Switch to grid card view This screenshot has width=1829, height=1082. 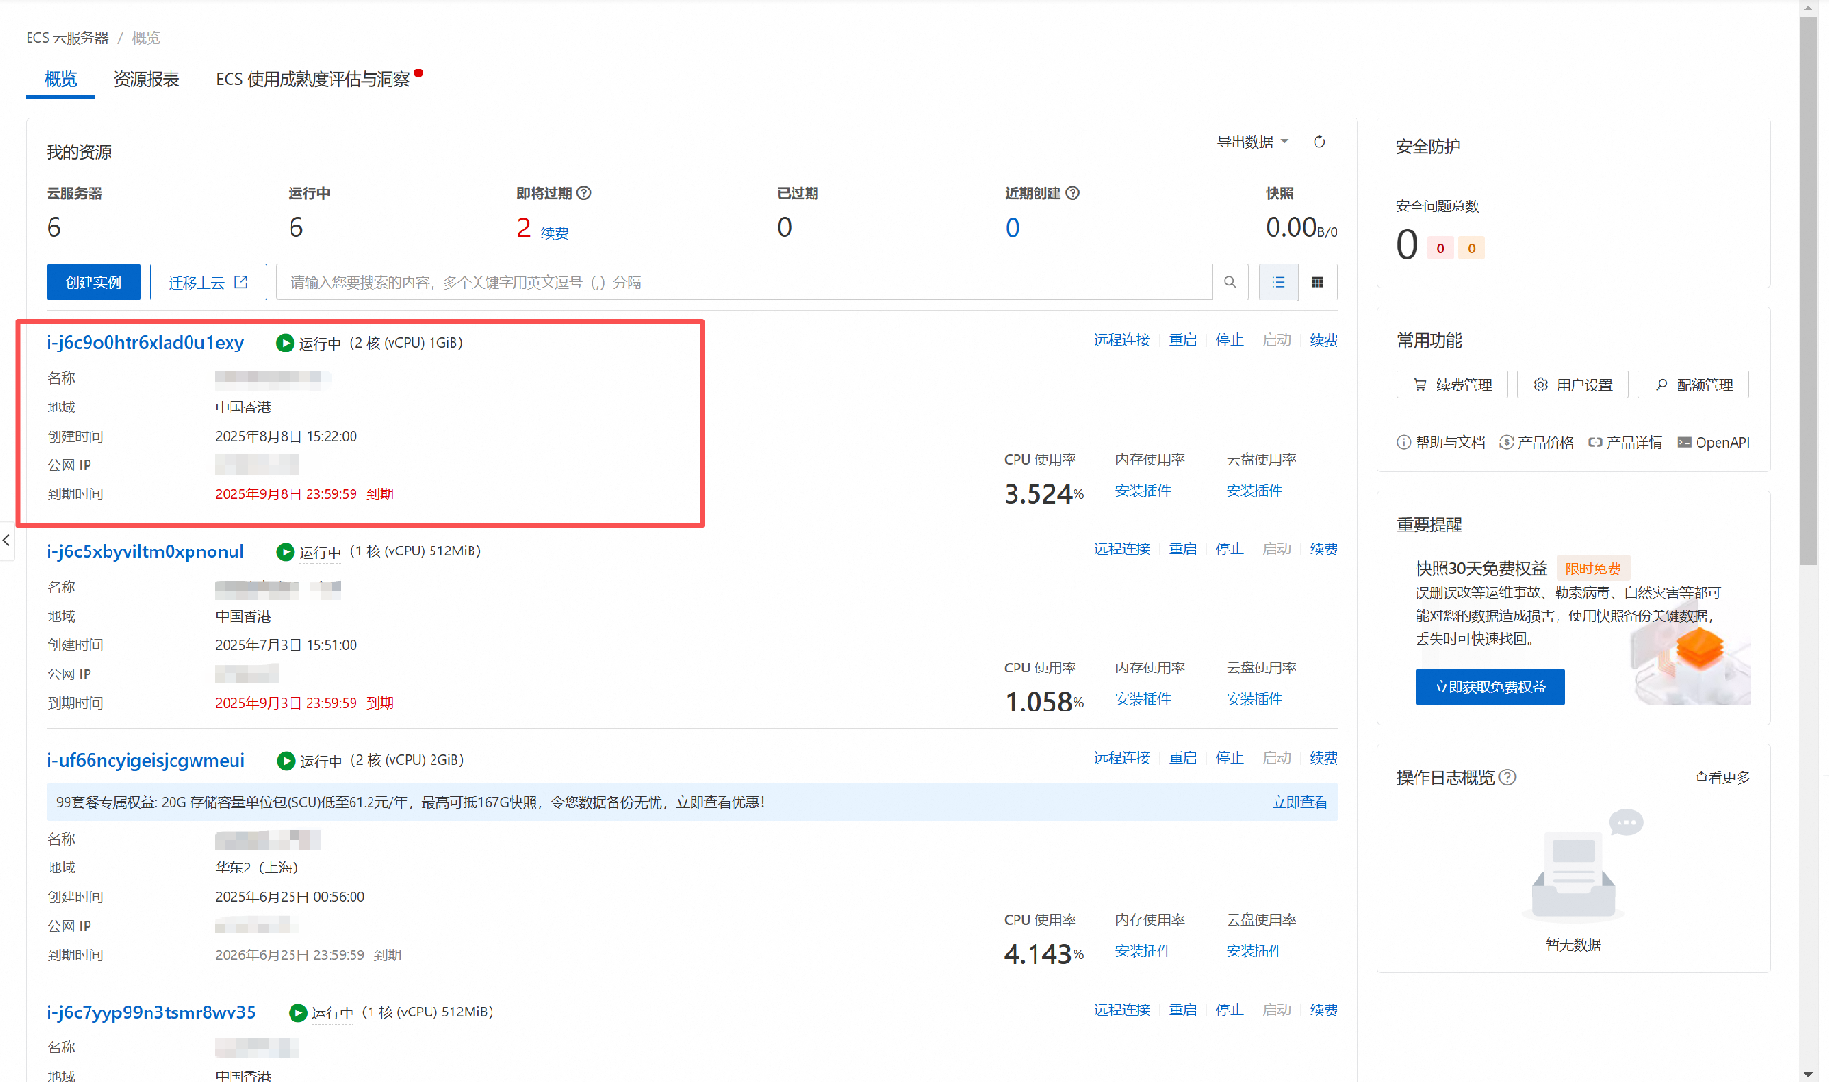(1317, 283)
